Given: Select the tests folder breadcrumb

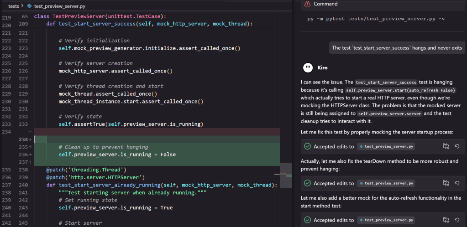Looking at the screenshot, I should coord(14,6).
